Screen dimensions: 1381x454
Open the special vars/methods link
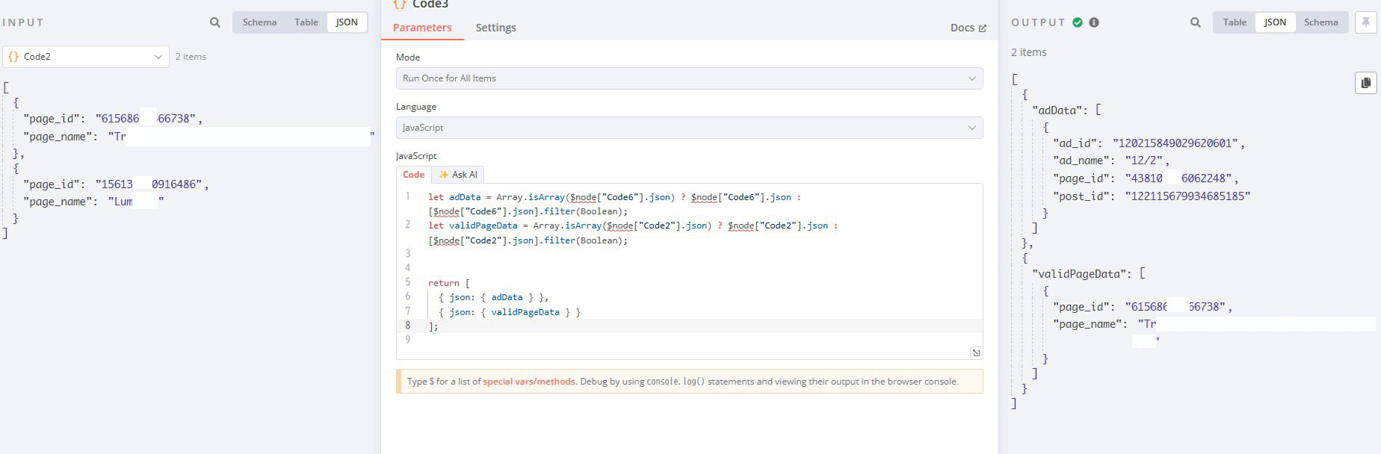click(x=529, y=382)
